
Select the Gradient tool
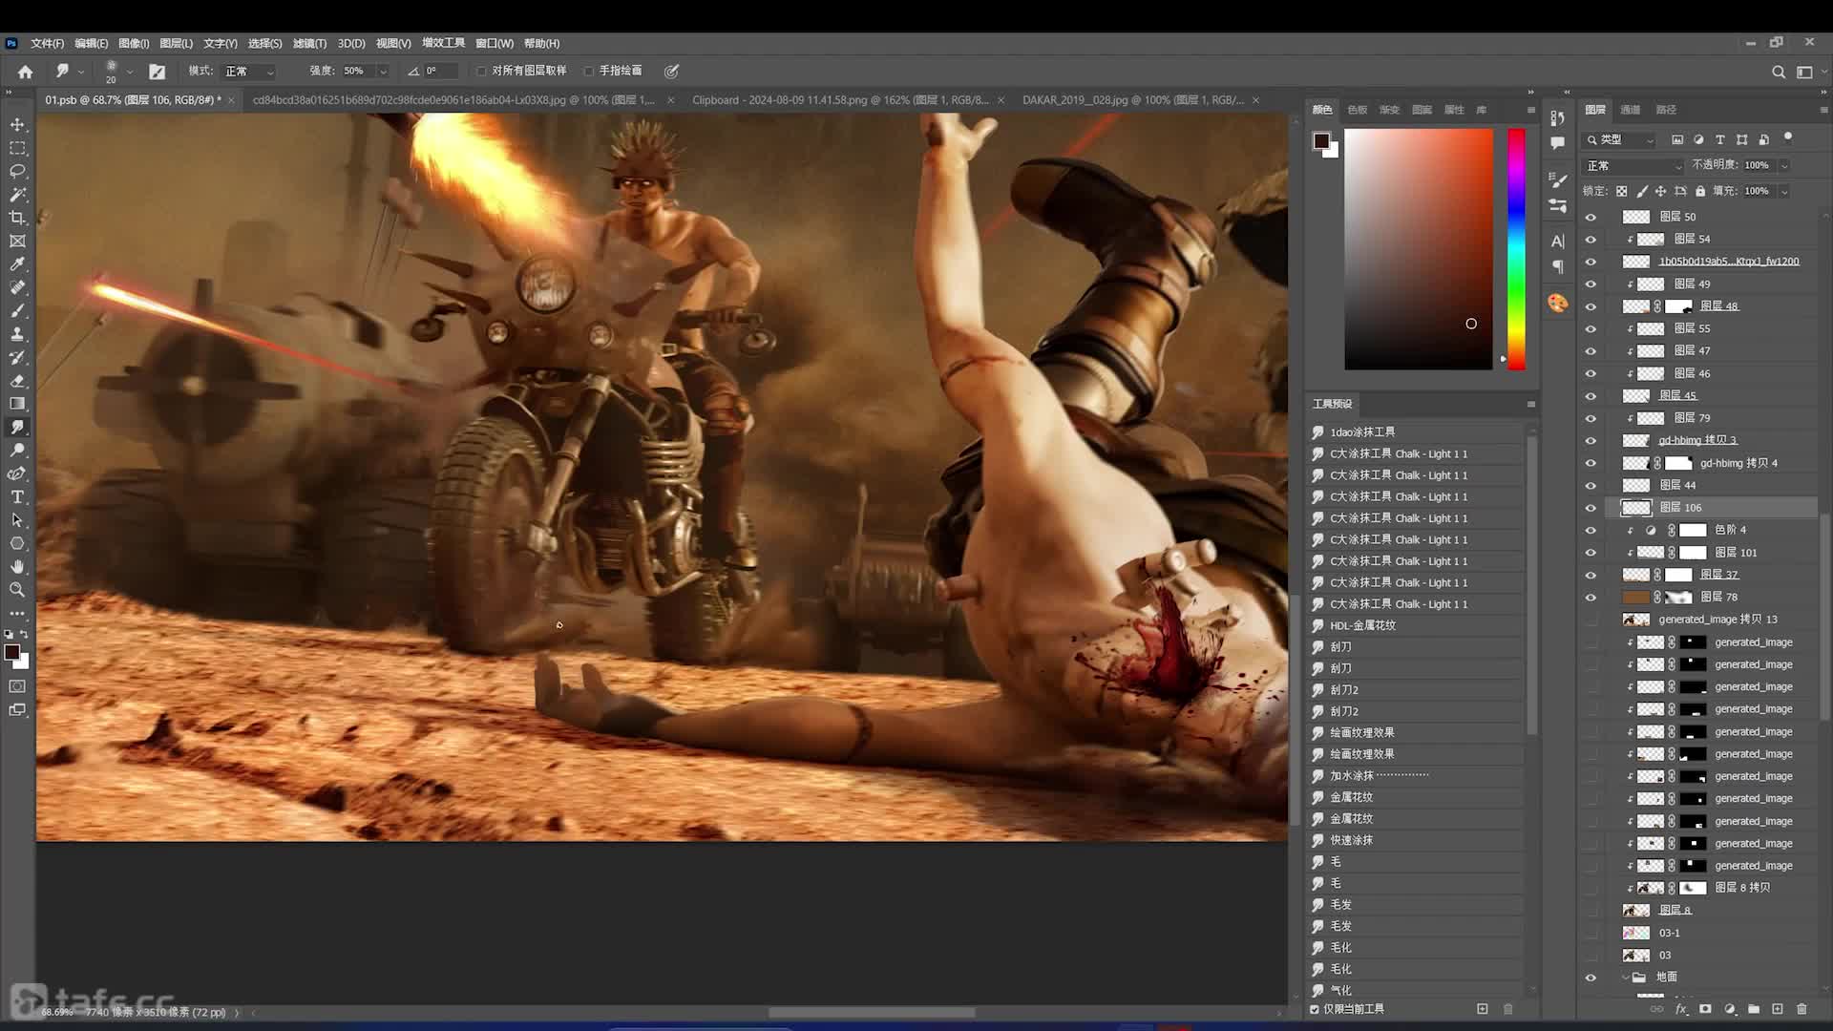[x=17, y=404]
